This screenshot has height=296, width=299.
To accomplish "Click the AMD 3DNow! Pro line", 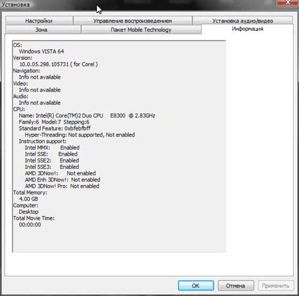I will click(62, 186).
